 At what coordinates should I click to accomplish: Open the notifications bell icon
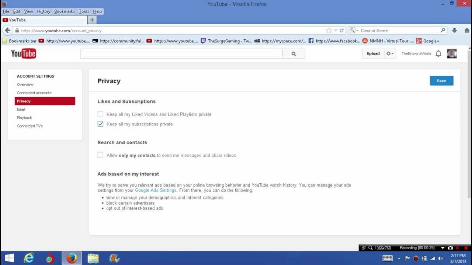click(438, 54)
